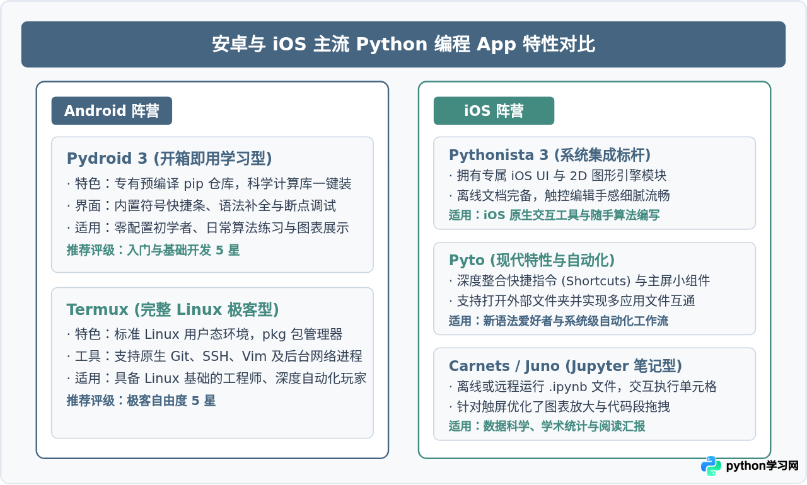Click the line "适用：零配置初学者"

pos(208,228)
